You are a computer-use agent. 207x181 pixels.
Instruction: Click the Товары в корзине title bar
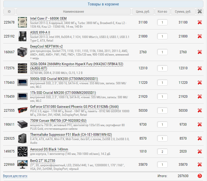103,4
